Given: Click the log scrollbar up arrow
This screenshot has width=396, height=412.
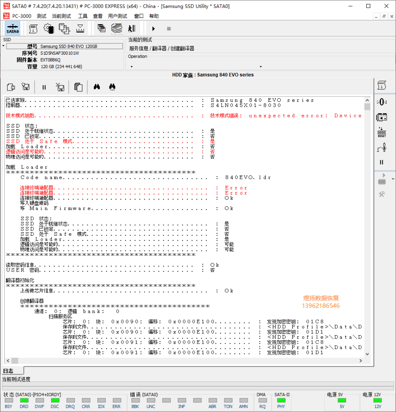Looking at the screenshot, I should [x=367, y=100].
